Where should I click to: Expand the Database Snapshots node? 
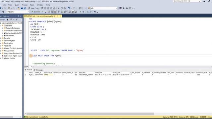(3, 31)
